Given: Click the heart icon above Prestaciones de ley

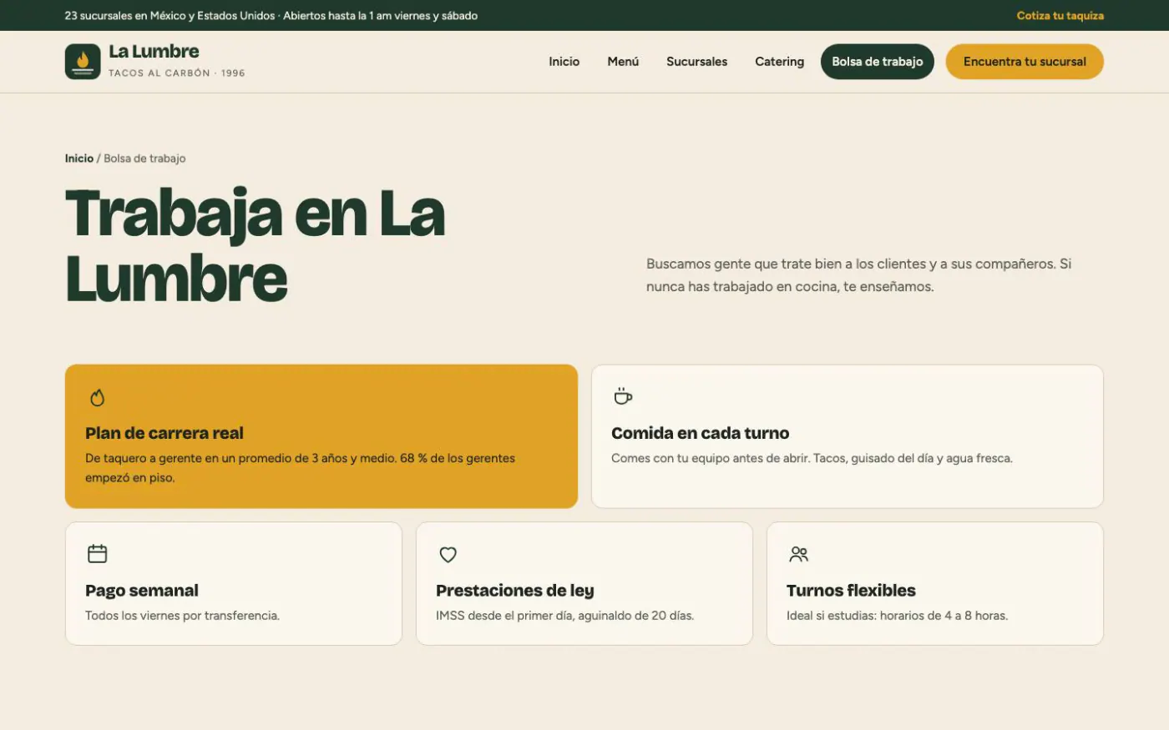Looking at the screenshot, I should click(448, 554).
